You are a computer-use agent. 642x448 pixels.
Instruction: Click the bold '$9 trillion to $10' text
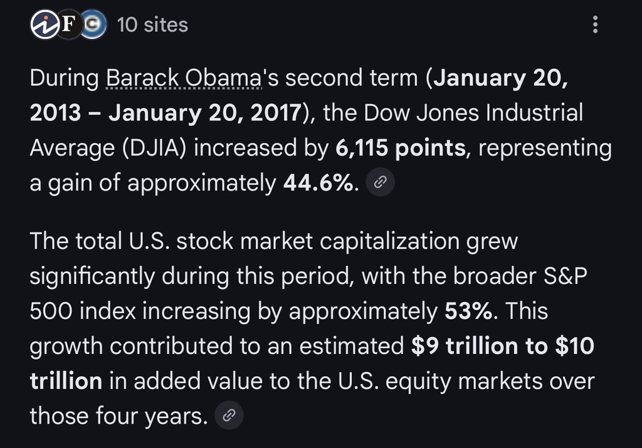pos(502,346)
